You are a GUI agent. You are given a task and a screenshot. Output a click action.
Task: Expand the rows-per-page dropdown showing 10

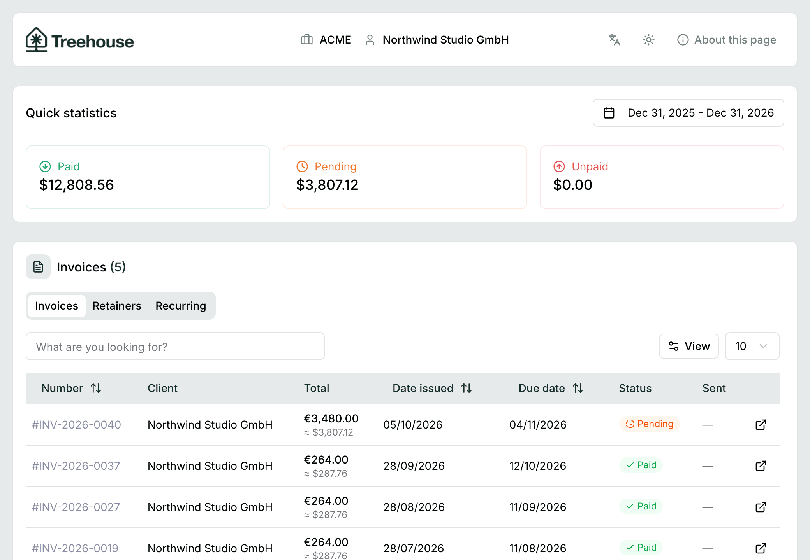[x=752, y=346]
